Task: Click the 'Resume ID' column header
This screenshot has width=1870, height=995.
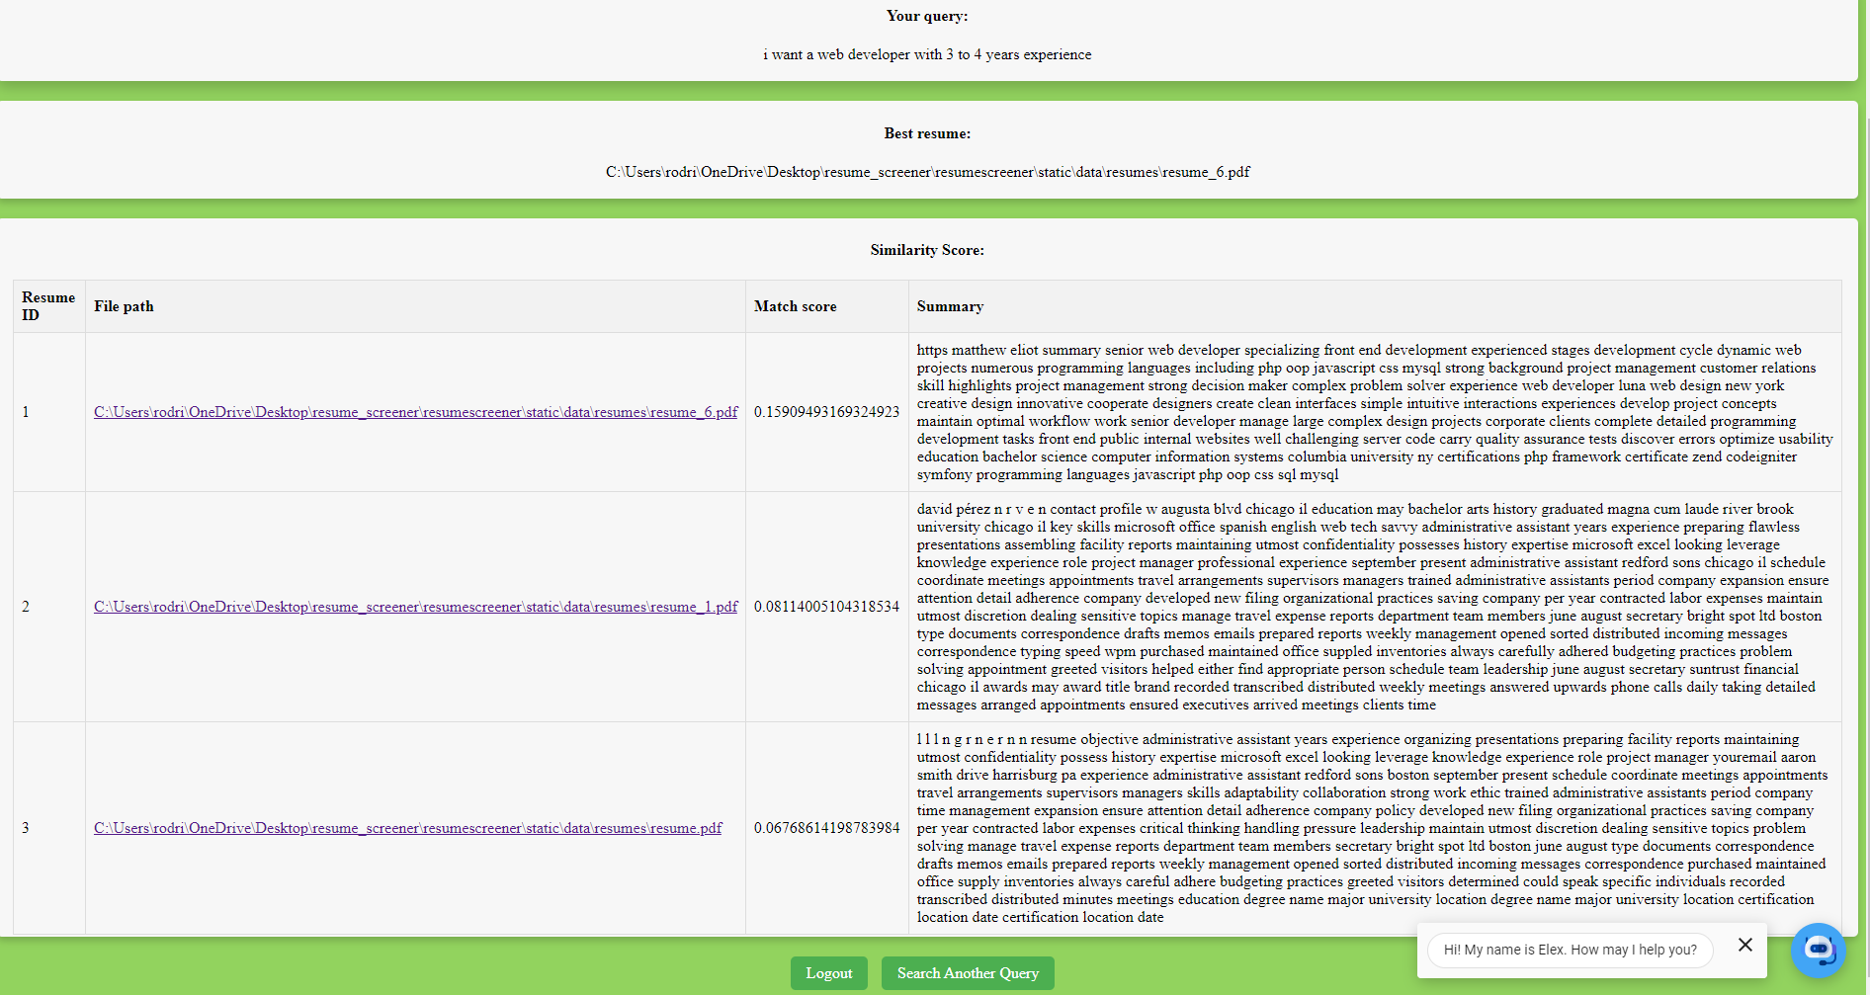Action: click(47, 306)
